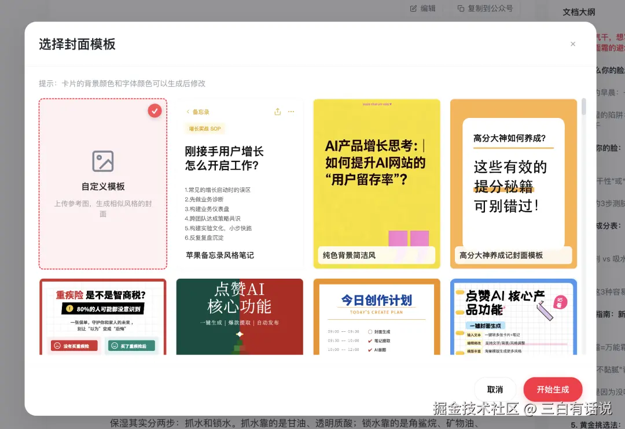Click the red selected checkmark badge on 自定义模板
This screenshot has width=625, height=429.
[155, 110]
